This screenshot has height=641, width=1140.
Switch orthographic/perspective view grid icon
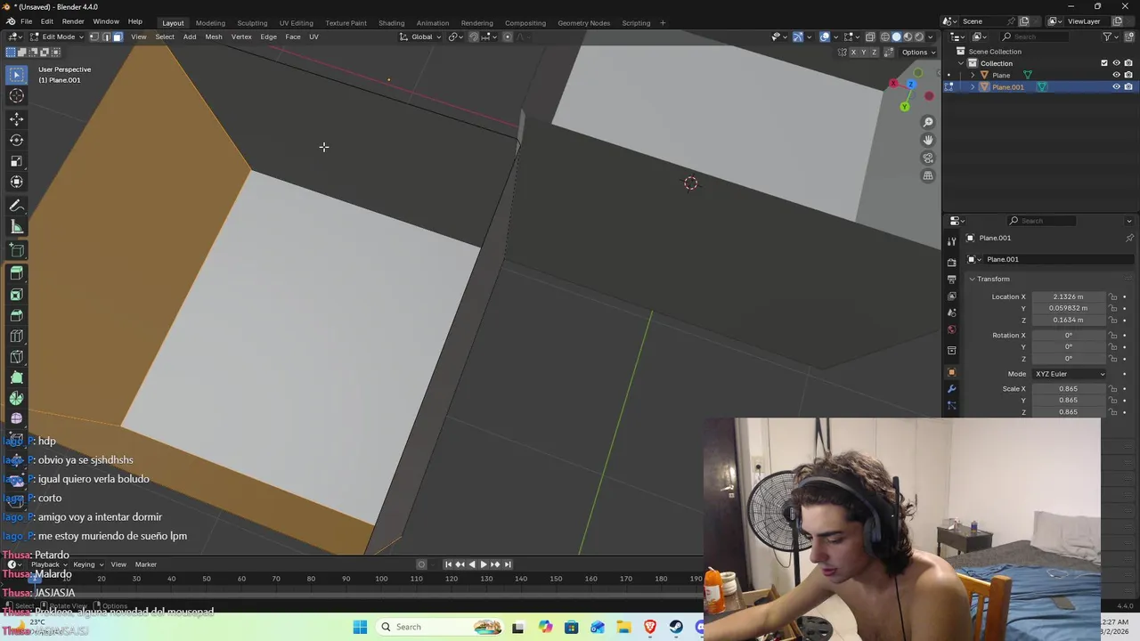928,175
